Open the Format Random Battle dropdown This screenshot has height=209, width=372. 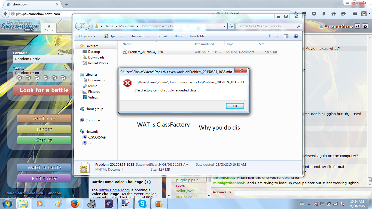coord(43,59)
